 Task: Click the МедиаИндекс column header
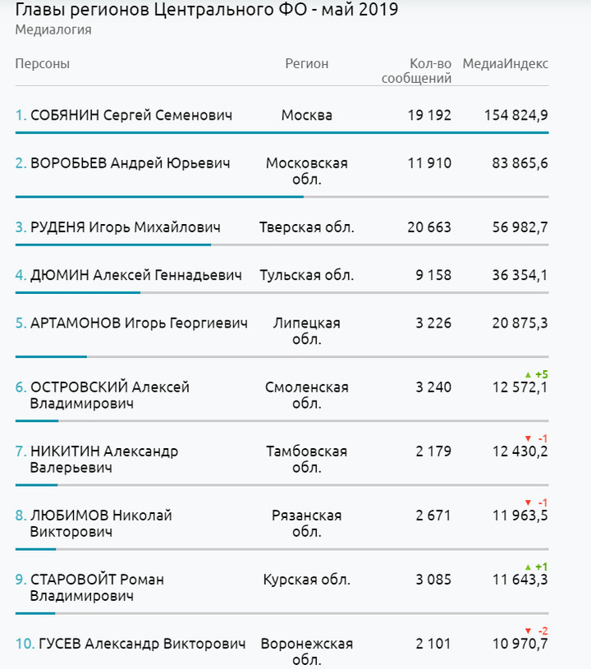506,64
